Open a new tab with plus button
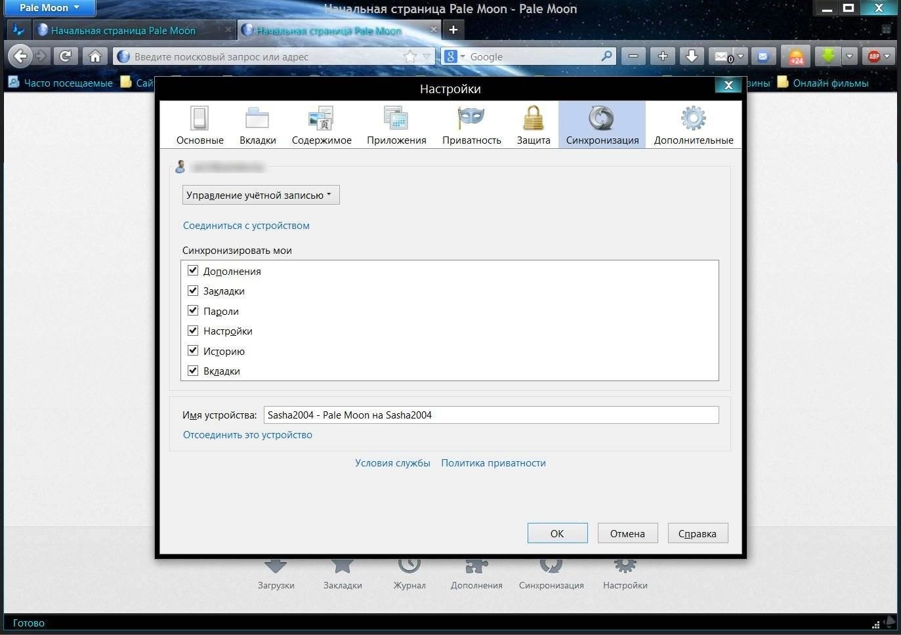The height and width of the screenshot is (635, 901). 453,30
